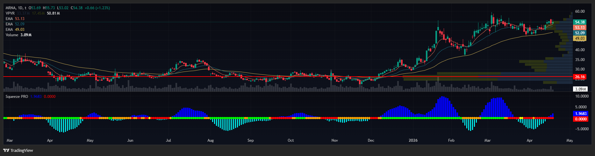Image resolution: width=595 pixels, height=156 pixels.
Task: Select the Squeeze PRO indicator legend
Action: tap(17, 96)
